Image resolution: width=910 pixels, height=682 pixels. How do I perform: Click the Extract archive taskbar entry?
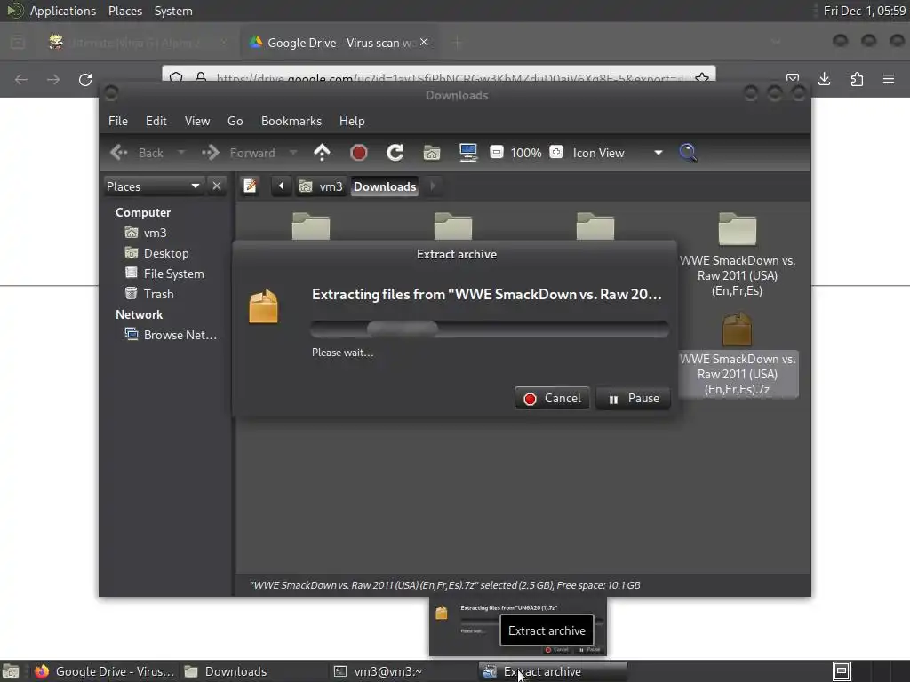(x=553, y=671)
